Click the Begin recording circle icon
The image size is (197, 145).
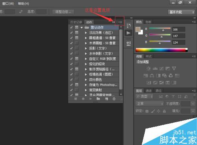[x=83, y=99]
